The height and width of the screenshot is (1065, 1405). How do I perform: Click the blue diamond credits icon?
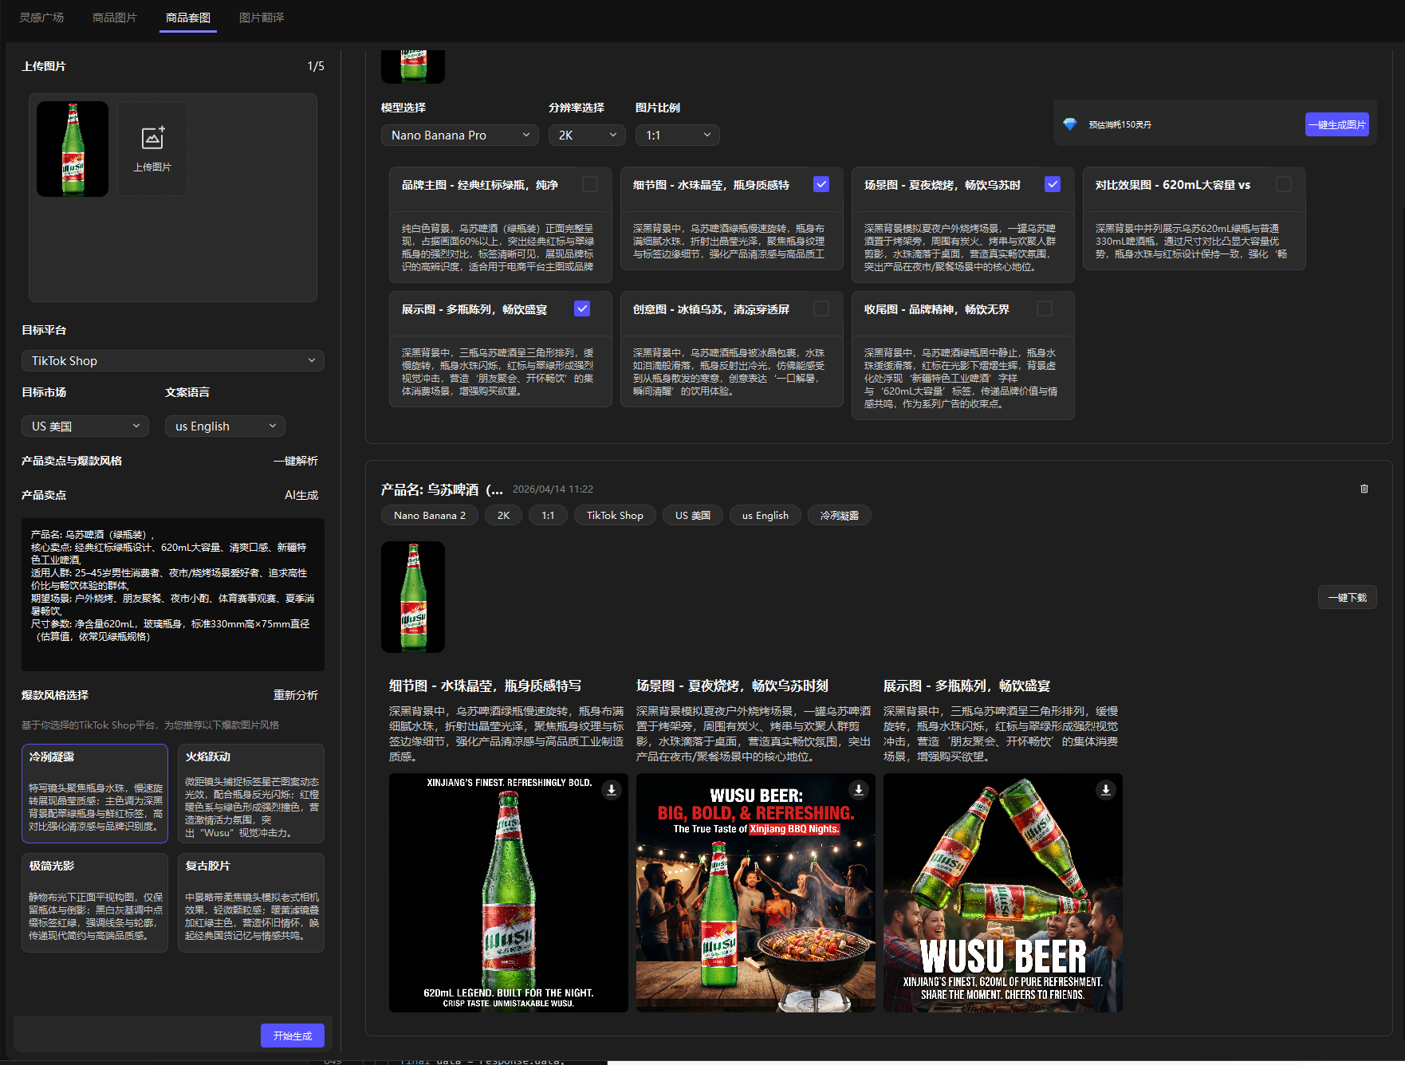[1070, 124]
